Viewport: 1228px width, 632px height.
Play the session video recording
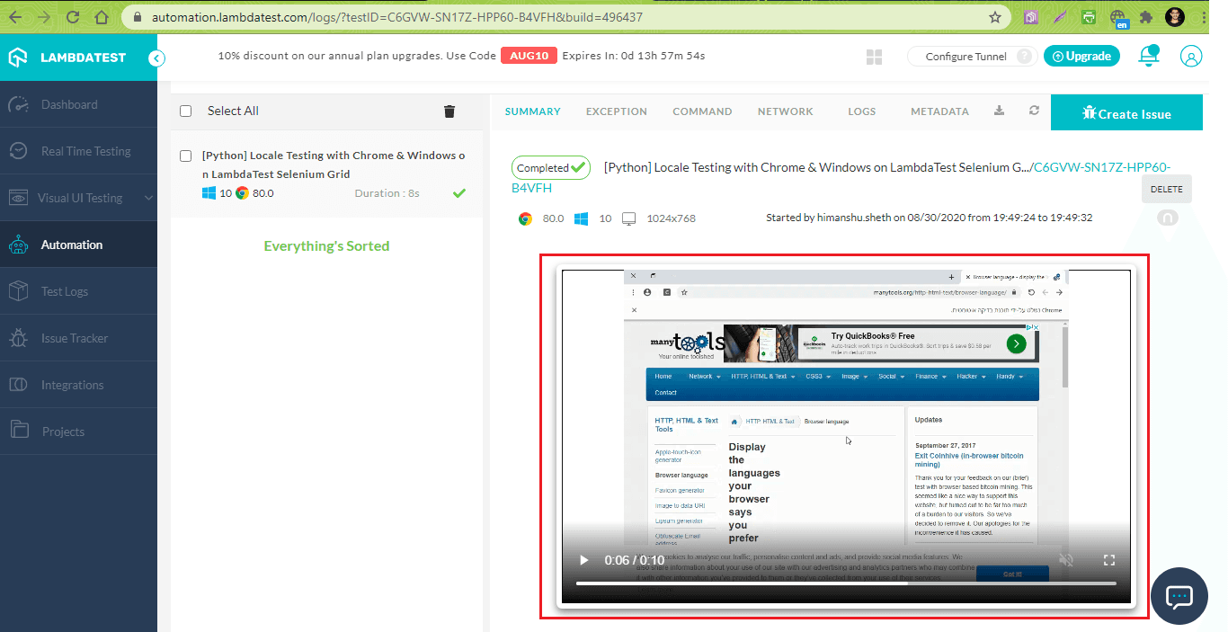pos(583,559)
